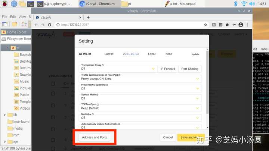
Task: Click the Traffic Splitting Mode help icon
Action: (120, 75)
